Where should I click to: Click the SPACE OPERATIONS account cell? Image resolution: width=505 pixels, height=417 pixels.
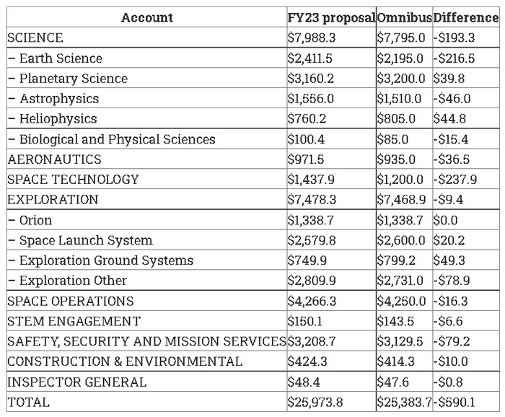point(71,301)
